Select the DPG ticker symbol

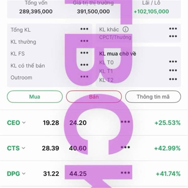click(x=13, y=174)
